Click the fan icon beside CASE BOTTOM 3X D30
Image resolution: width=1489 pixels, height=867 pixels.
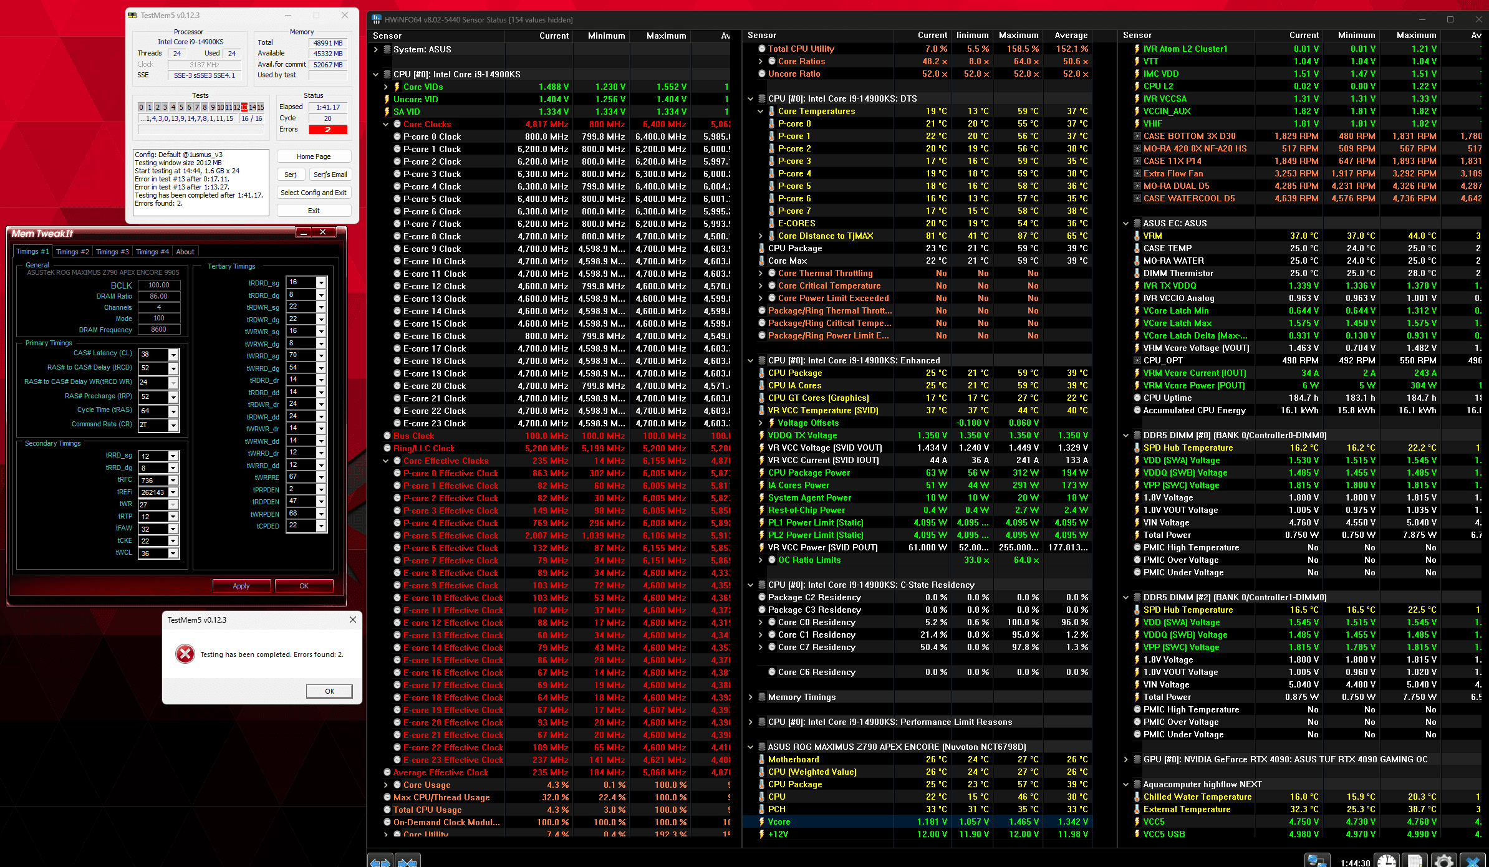click(x=1137, y=136)
